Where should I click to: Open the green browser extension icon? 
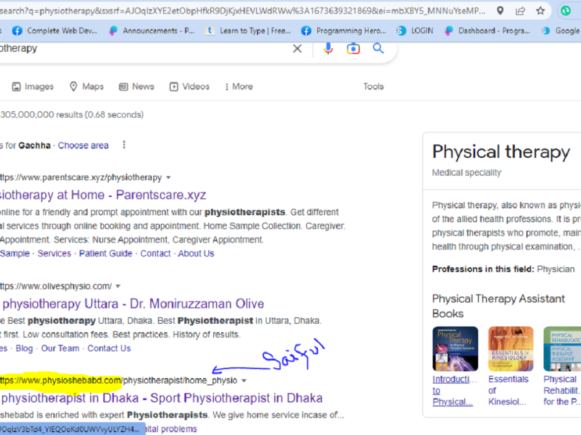(x=566, y=10)
